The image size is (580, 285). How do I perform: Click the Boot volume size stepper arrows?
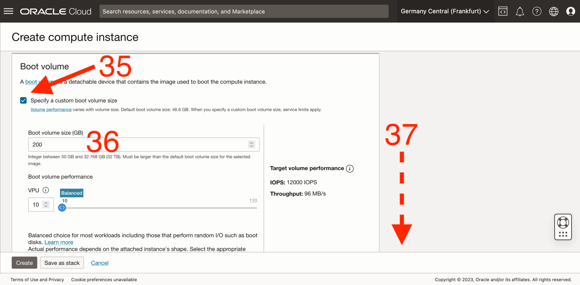(251, 144)
